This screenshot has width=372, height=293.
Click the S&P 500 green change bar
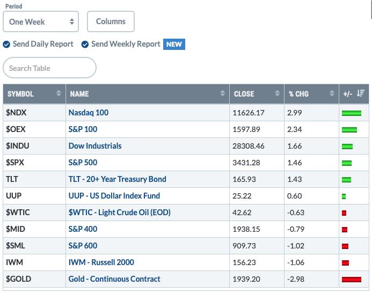tap(347, 163)
